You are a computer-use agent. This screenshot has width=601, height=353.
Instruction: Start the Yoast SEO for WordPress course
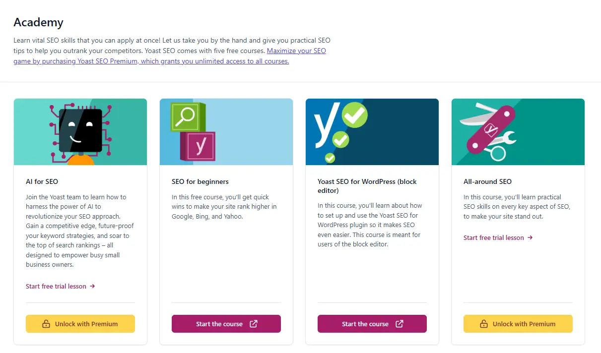click(x=372, y=324)
